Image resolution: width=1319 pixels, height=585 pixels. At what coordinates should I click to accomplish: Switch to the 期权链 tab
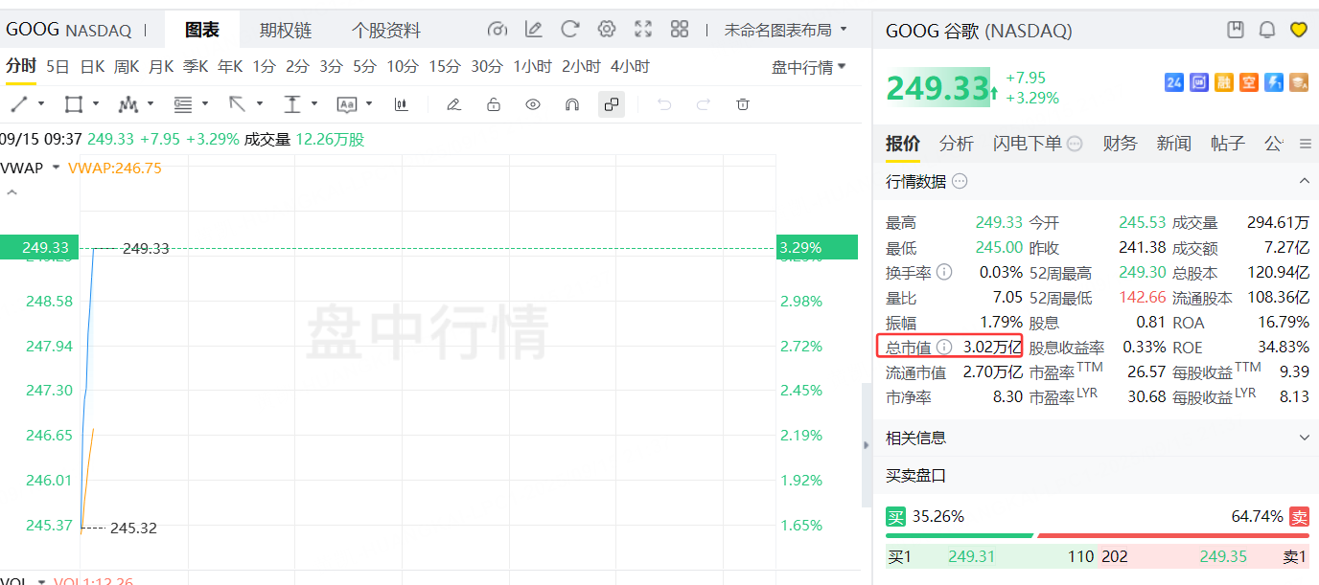(286, 31)
